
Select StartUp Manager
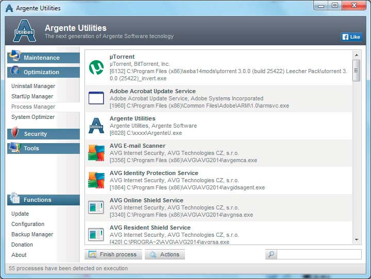pyautogui.click(x=32, y=96)
